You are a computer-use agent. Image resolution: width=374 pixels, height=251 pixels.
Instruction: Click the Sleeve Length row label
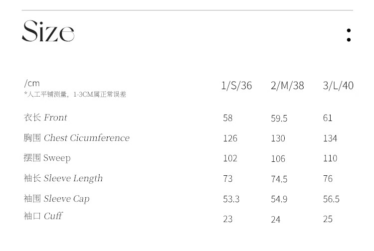[63, 178]
